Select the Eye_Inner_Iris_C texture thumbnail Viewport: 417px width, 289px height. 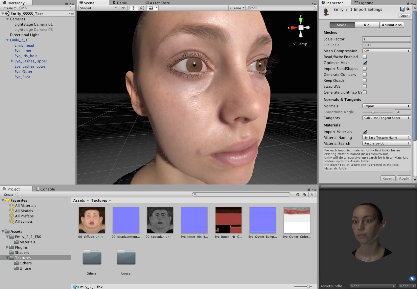(228, 220)
